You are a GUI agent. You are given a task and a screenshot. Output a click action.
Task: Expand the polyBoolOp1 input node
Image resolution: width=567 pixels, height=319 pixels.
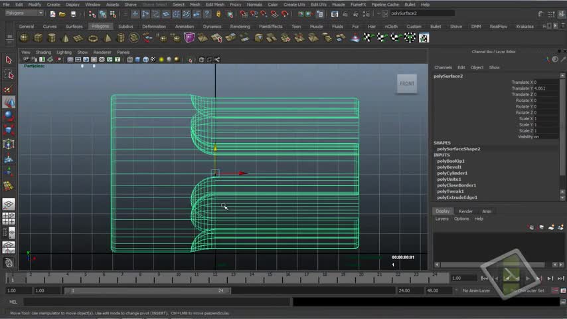tap(450, 161)
